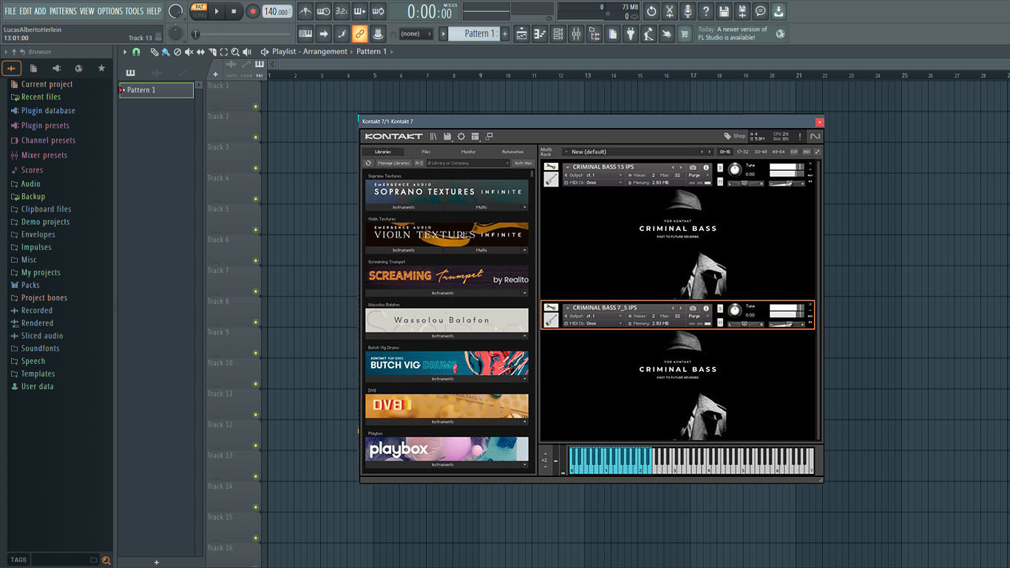Open Output st.1 dropdown on CRIMINAL BASS 7_5 IPS
Viewport: 1010px width, 568px height.
tap(594, 316)
